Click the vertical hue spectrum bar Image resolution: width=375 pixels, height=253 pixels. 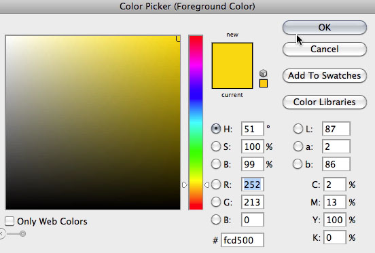click(196, 123)
